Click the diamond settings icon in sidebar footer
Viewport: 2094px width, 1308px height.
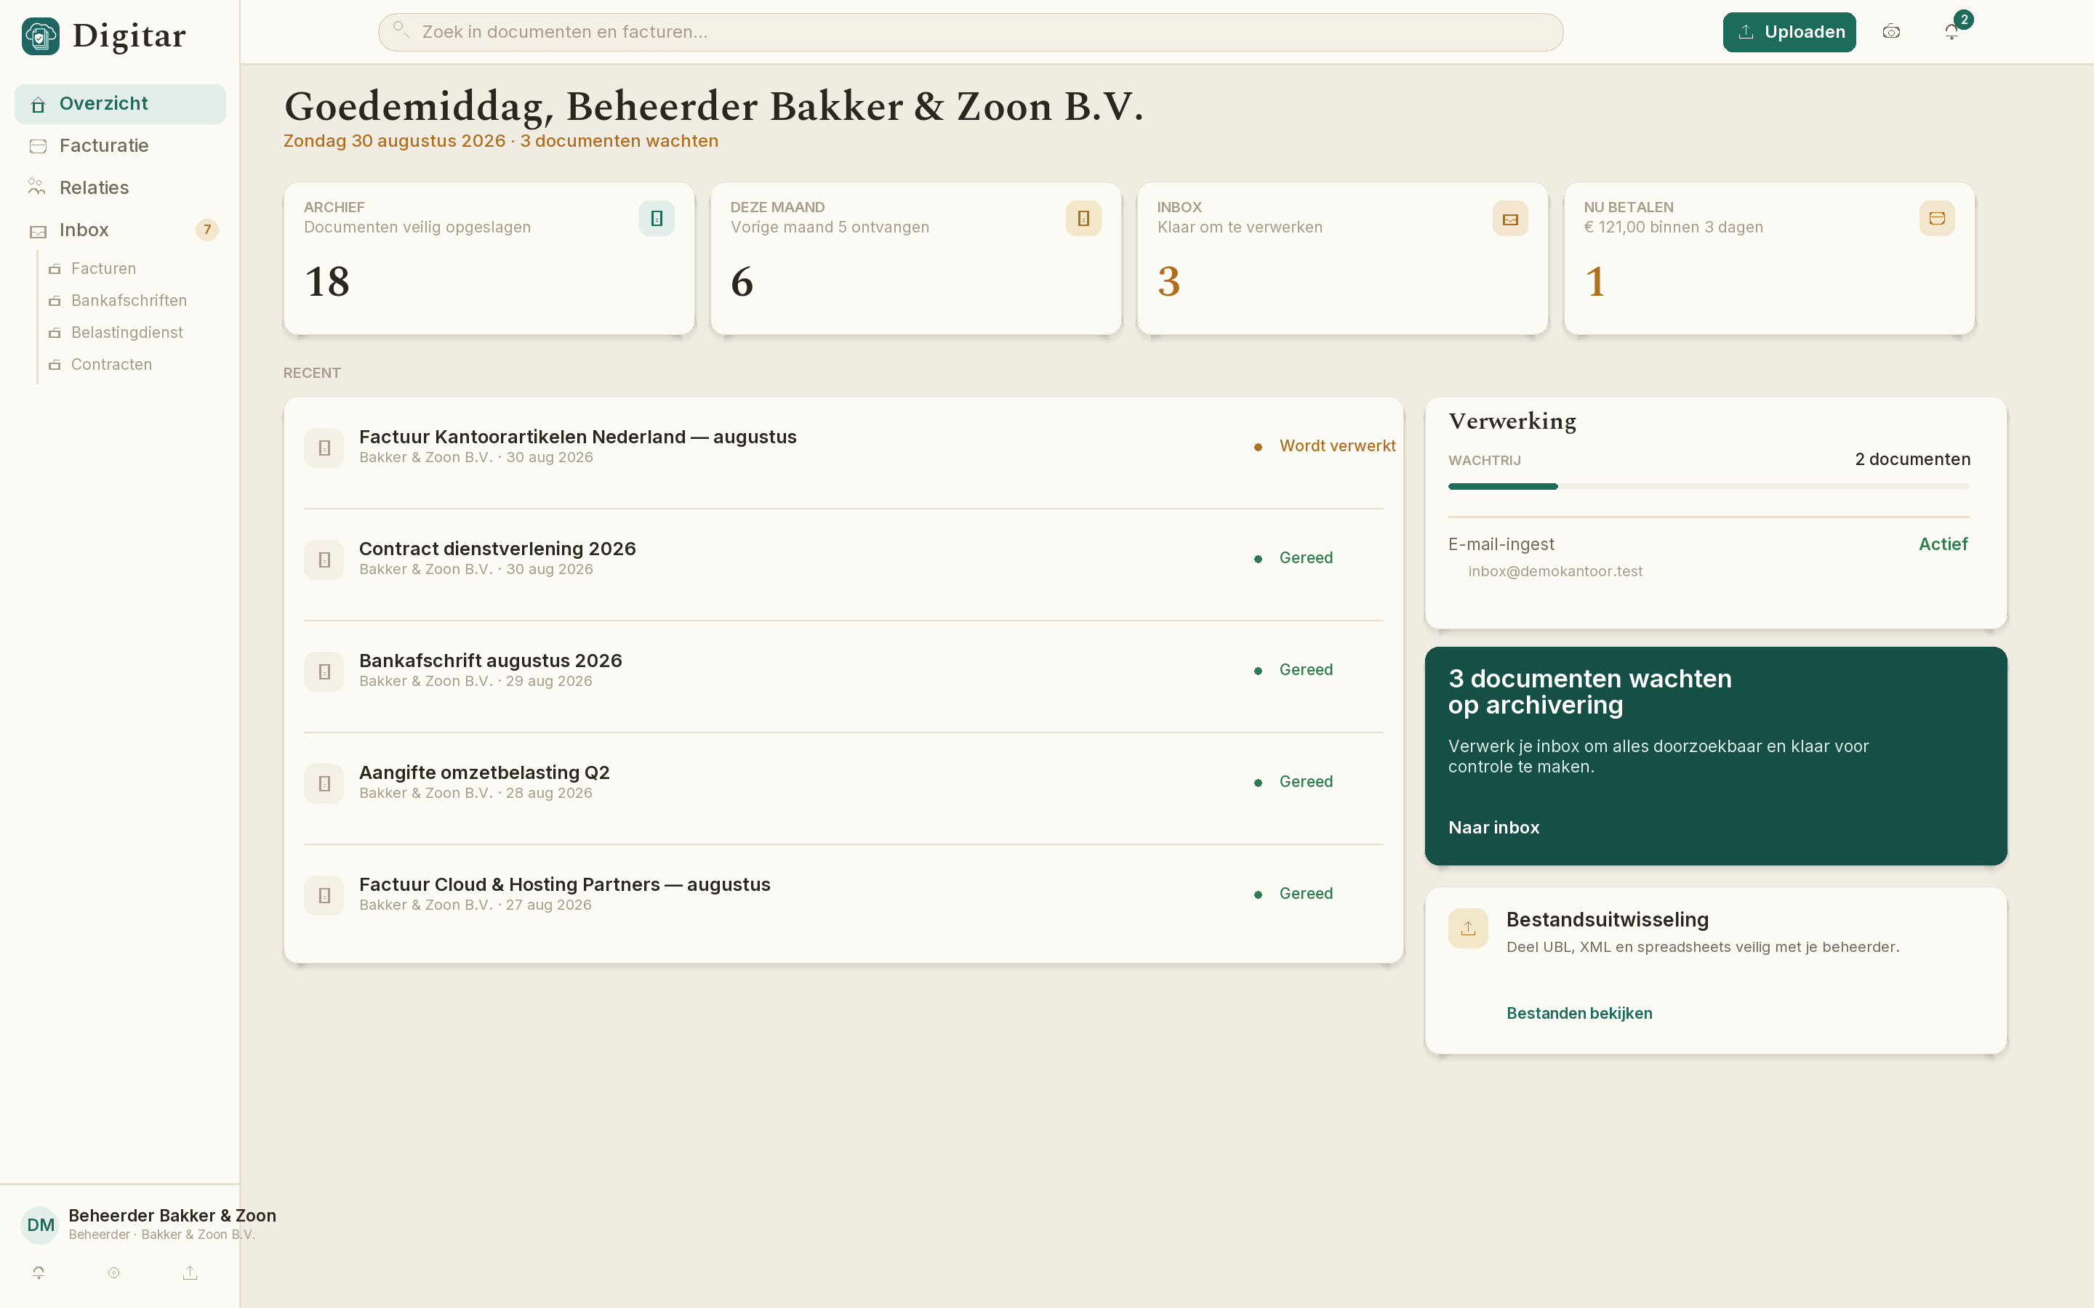(x=114, y=1272)
